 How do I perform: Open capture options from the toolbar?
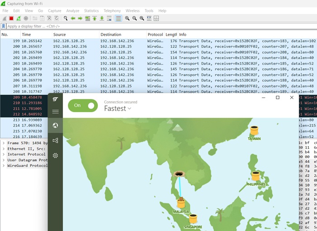pos(26,19)
